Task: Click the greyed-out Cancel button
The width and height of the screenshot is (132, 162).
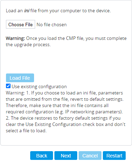Action: click(x=90, y=156)
